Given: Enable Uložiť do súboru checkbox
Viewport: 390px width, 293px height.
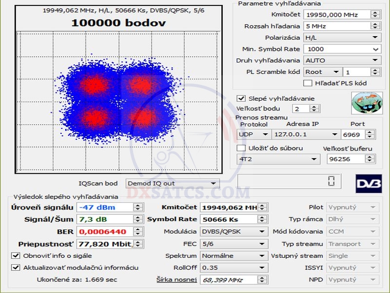Looking at the screenshot, I should tap(241, 148).
